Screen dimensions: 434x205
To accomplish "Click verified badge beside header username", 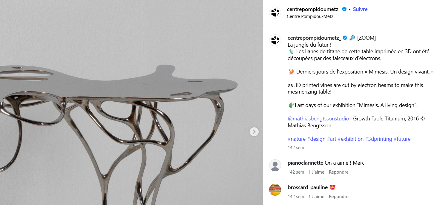I will tap(344, 9).
